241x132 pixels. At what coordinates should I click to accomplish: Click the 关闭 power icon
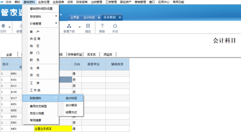tap(115, 26)
